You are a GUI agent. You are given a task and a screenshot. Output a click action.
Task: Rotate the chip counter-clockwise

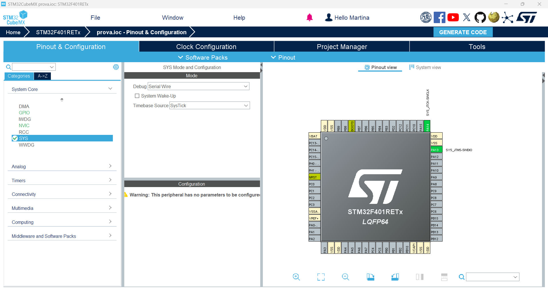395,277
